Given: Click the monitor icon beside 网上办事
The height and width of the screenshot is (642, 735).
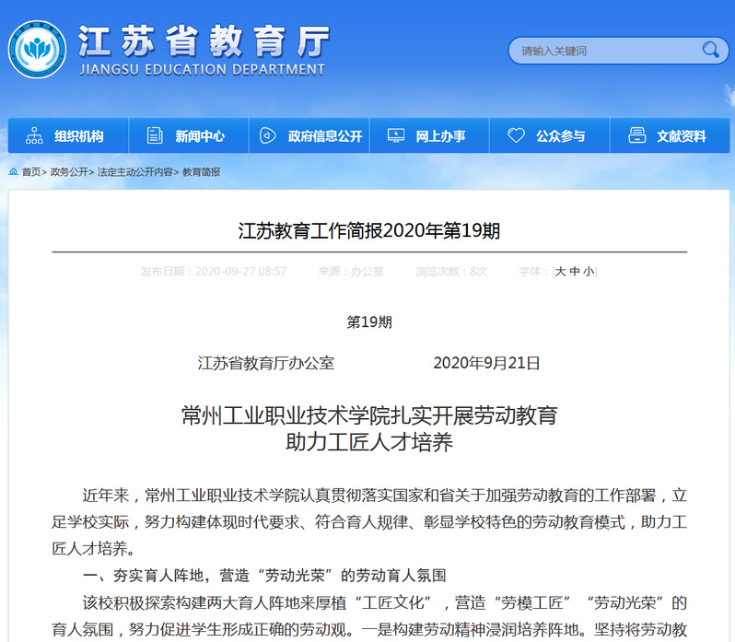Looking at the screenshot, I should point(396,135).
